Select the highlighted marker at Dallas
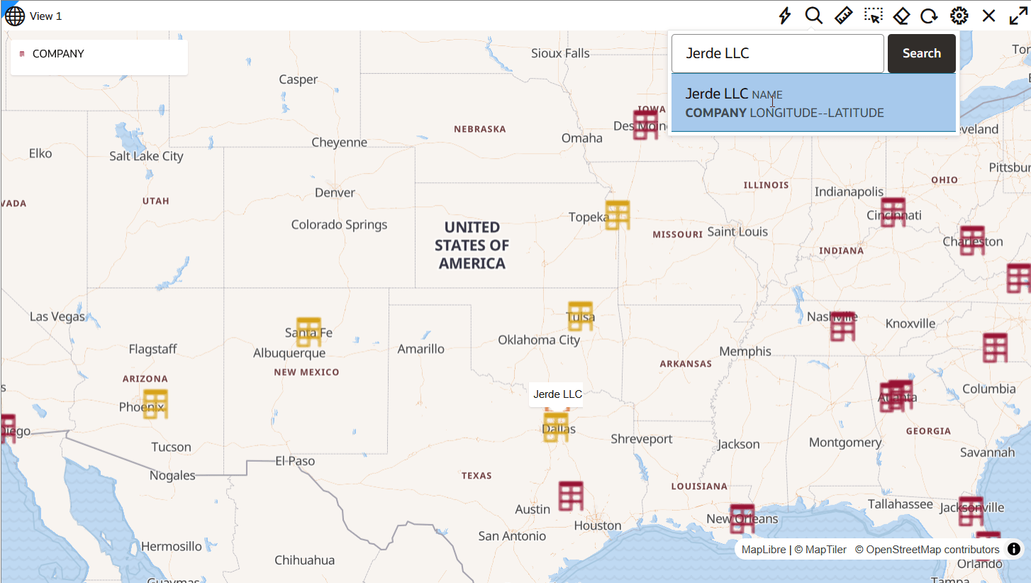Viewport: 1031px width, 583px height. click(x=556, y=427)
